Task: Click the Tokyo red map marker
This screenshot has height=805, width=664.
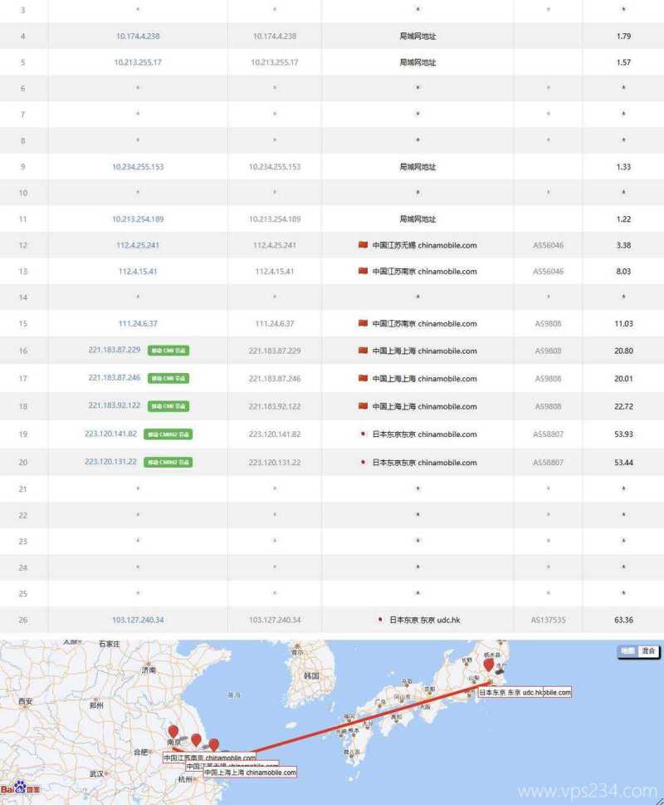Action: coord(489,665)
